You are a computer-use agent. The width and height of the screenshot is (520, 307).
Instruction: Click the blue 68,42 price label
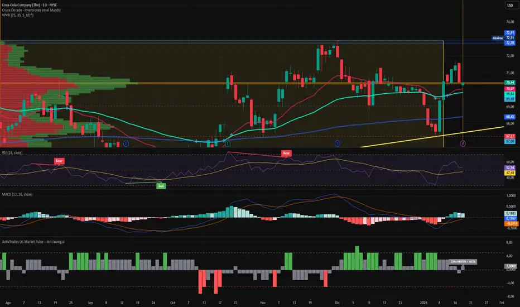click(x=510, y=117)
